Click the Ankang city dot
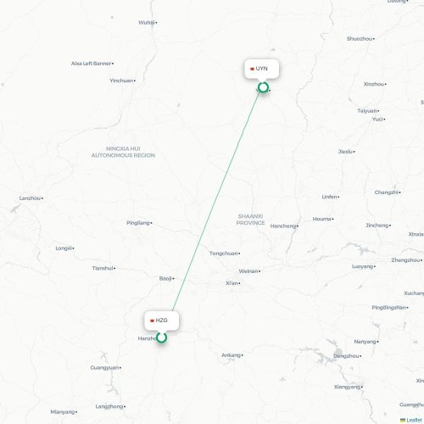424x424 pixels. pyautogui.click(x=243, y=355)
